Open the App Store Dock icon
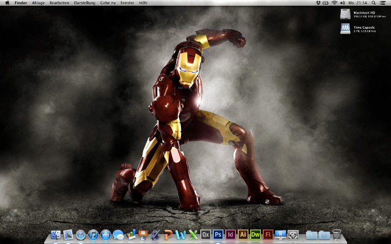The width and height of the screenshot is (391, 244). pyautogui.click(x=105, y=235)
